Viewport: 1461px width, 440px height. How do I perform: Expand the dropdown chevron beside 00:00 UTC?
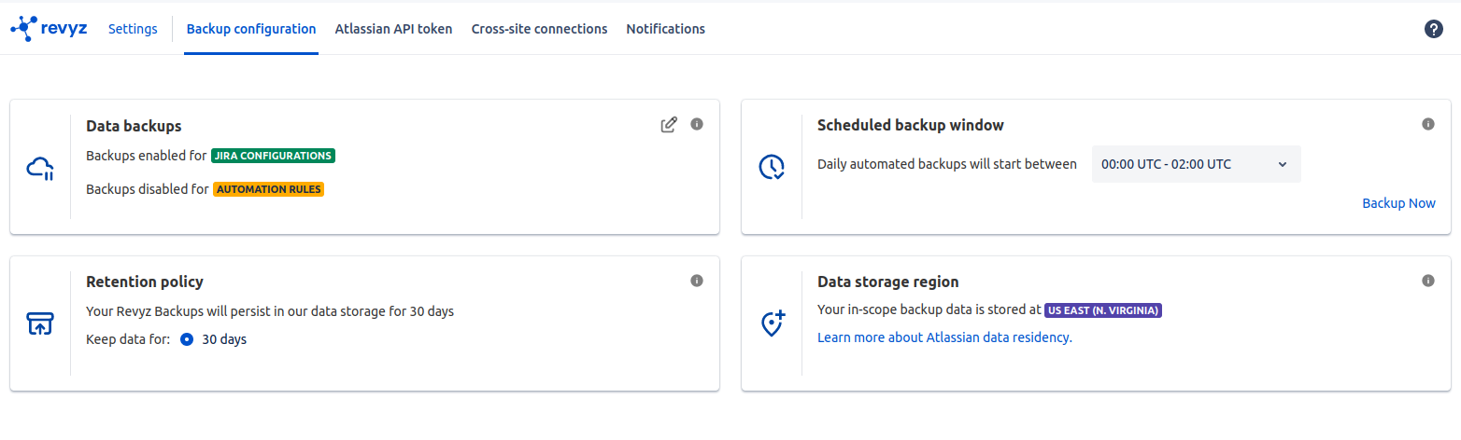tap(1282, 164)
